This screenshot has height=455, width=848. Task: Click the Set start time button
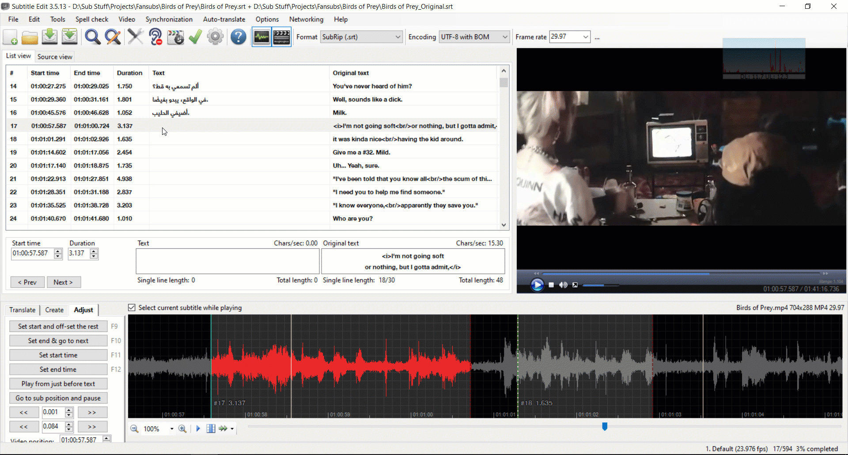(x=58, y=355)
